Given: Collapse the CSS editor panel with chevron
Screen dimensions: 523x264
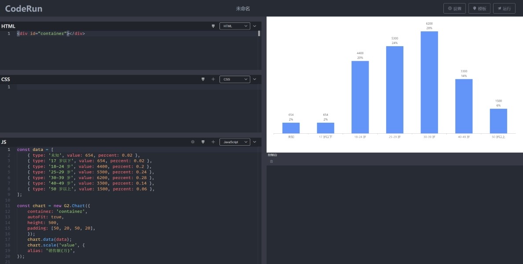Looking at the screenshot, I should point(255,79).
